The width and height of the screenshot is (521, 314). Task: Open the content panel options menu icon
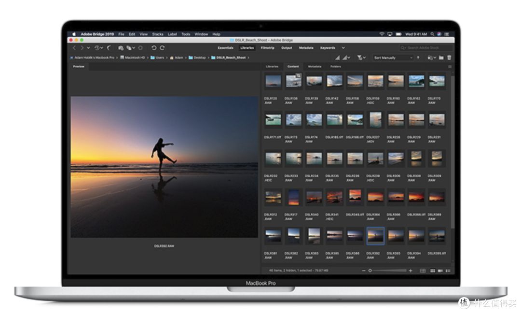(450, 67)
